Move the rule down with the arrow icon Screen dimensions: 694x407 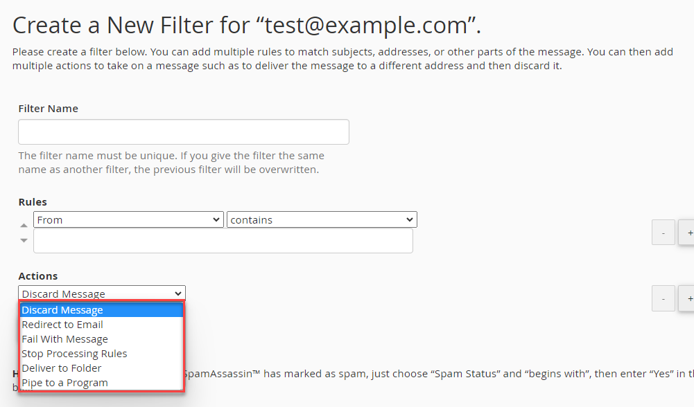[24, 239]
